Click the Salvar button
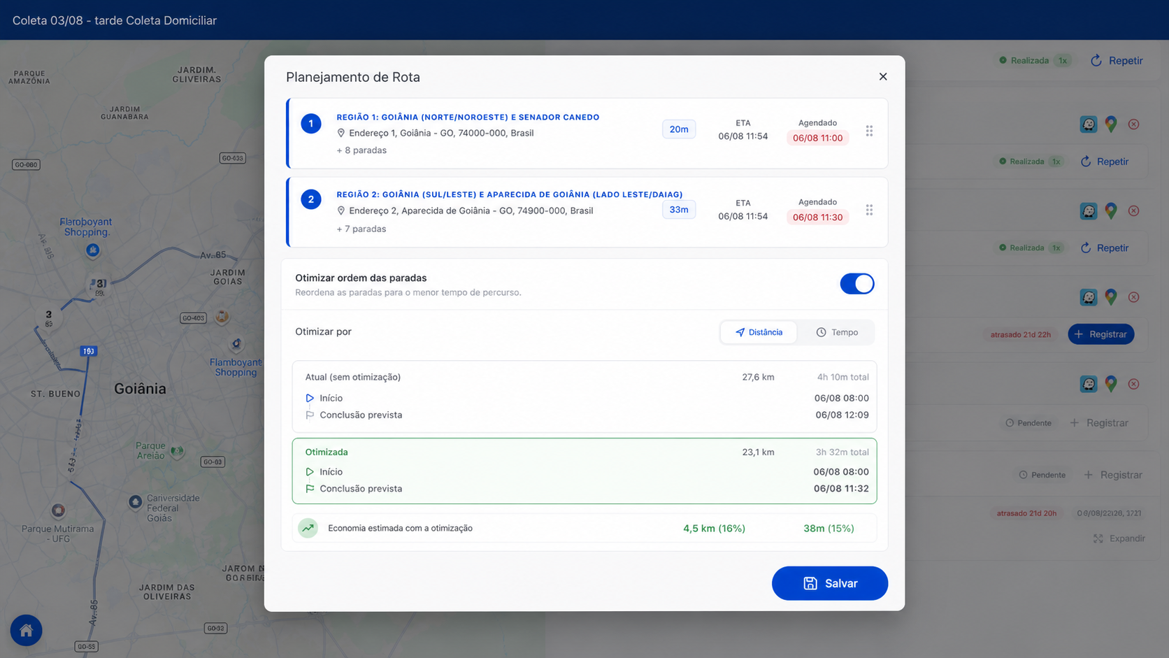Image resolution: width=1169 pixels, height=658 pixels. click(x=829, y=583)
